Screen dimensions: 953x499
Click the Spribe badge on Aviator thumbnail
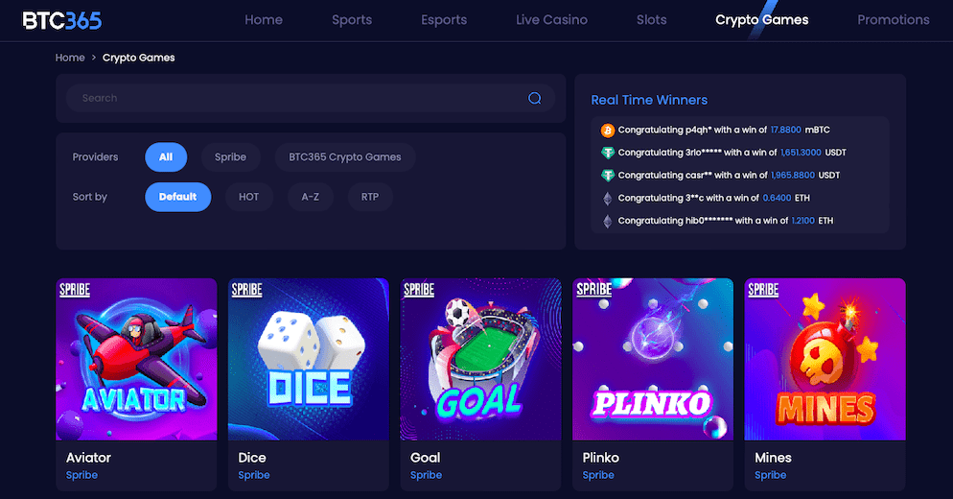pyautogui.click(x=75, y=290)
